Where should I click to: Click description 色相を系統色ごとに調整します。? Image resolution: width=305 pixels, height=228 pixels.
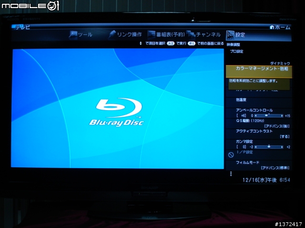point(254,81)
